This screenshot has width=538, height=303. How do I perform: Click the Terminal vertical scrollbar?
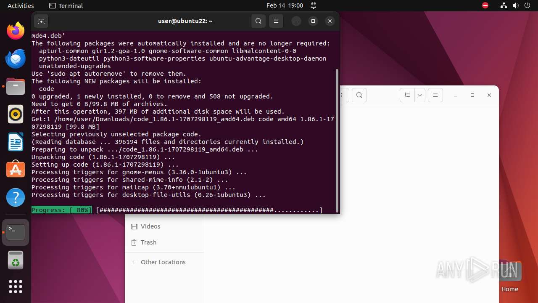point(337,140)
